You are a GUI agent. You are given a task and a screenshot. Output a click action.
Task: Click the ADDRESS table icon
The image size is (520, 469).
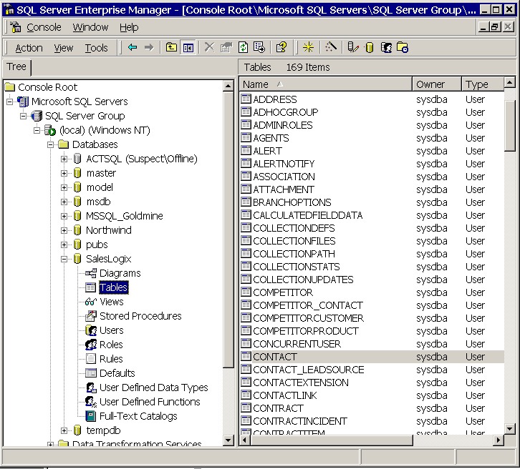(246, 99)
